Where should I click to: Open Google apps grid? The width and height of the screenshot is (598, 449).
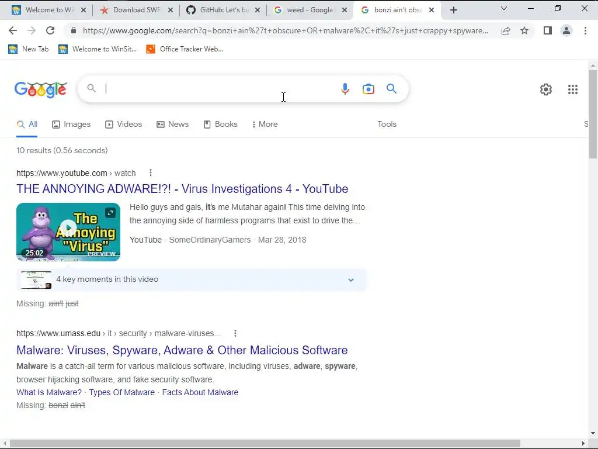[572, 89]
